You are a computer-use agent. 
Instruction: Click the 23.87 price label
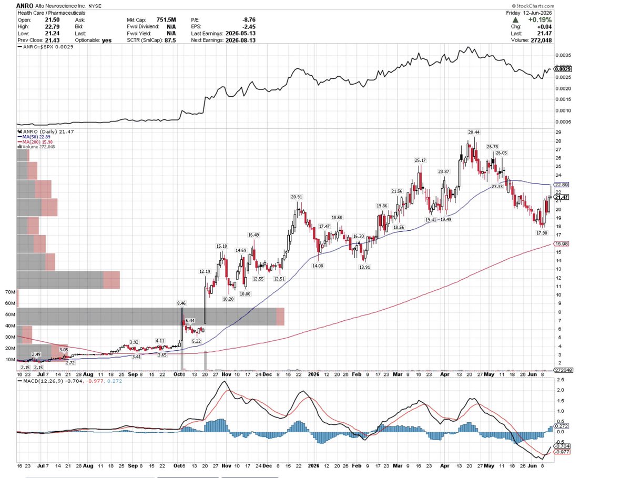(x=444, y=171)
